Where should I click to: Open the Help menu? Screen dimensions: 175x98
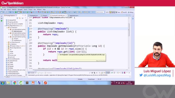(44, 10)
